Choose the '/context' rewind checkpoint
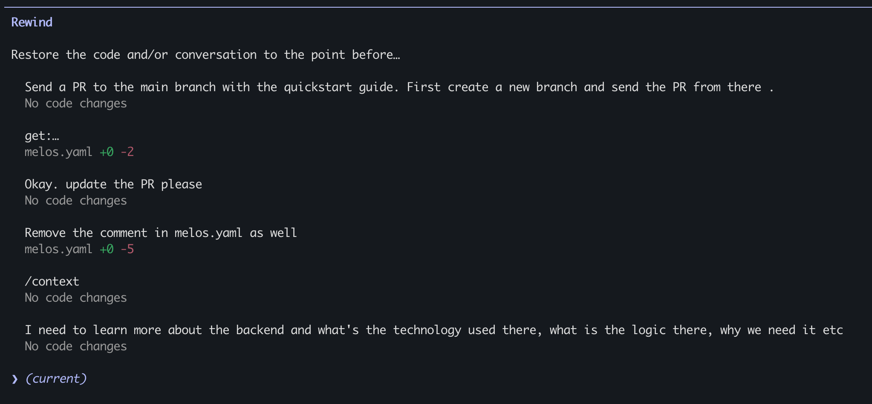The width and height of the screenshot is (872, 404). point(52,282)
